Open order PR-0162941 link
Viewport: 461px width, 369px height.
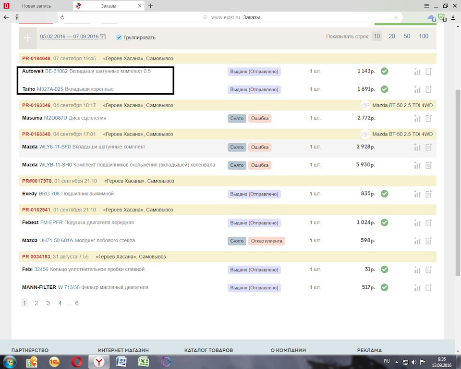pyautogui.click(x=36, y=209)
